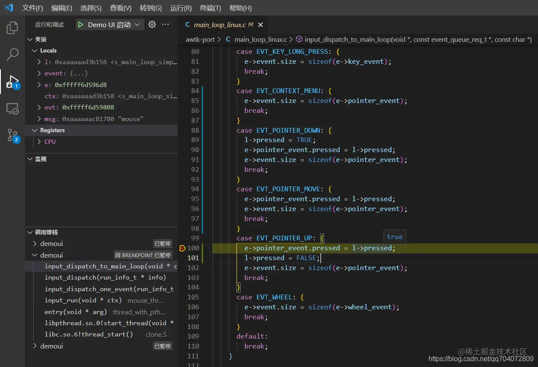This screenshot has height=367, width=538.
Task: Open the Explorer icon in activity bar
Action: (13, 28)
